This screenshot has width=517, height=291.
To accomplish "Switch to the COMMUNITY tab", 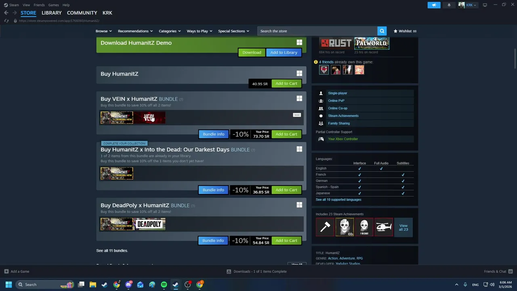I will click(x=82, y=13).
